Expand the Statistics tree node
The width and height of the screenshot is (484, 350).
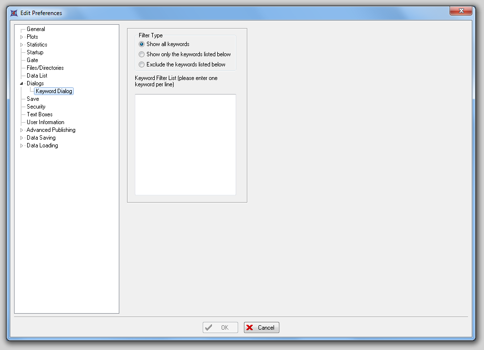pos(22,45)
